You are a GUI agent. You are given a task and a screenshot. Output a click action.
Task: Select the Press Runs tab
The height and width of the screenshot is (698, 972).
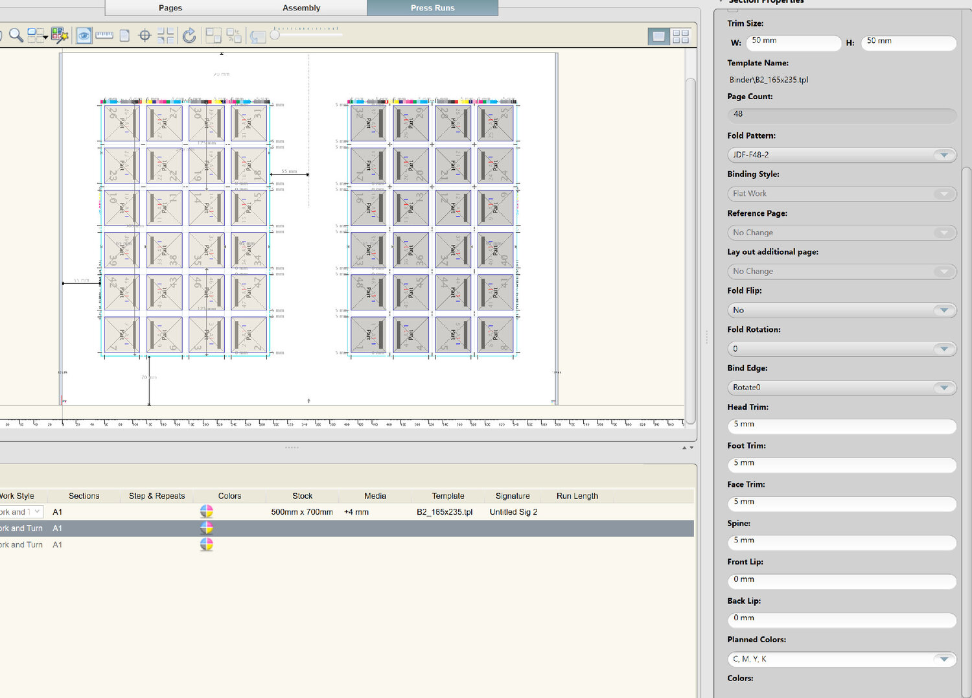[432, 8]
